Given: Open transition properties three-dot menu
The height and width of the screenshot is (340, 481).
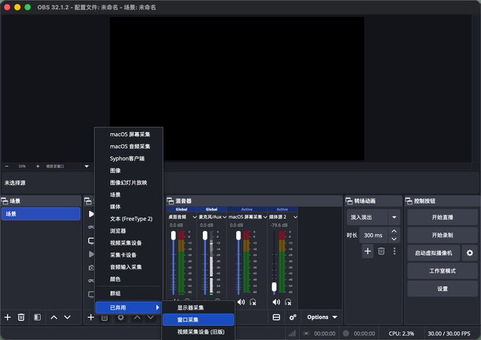Looking at the screenshot, I should click(x=395, y=251).
